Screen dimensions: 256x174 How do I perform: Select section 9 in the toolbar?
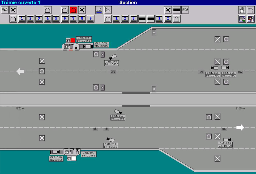click(91, 19)
